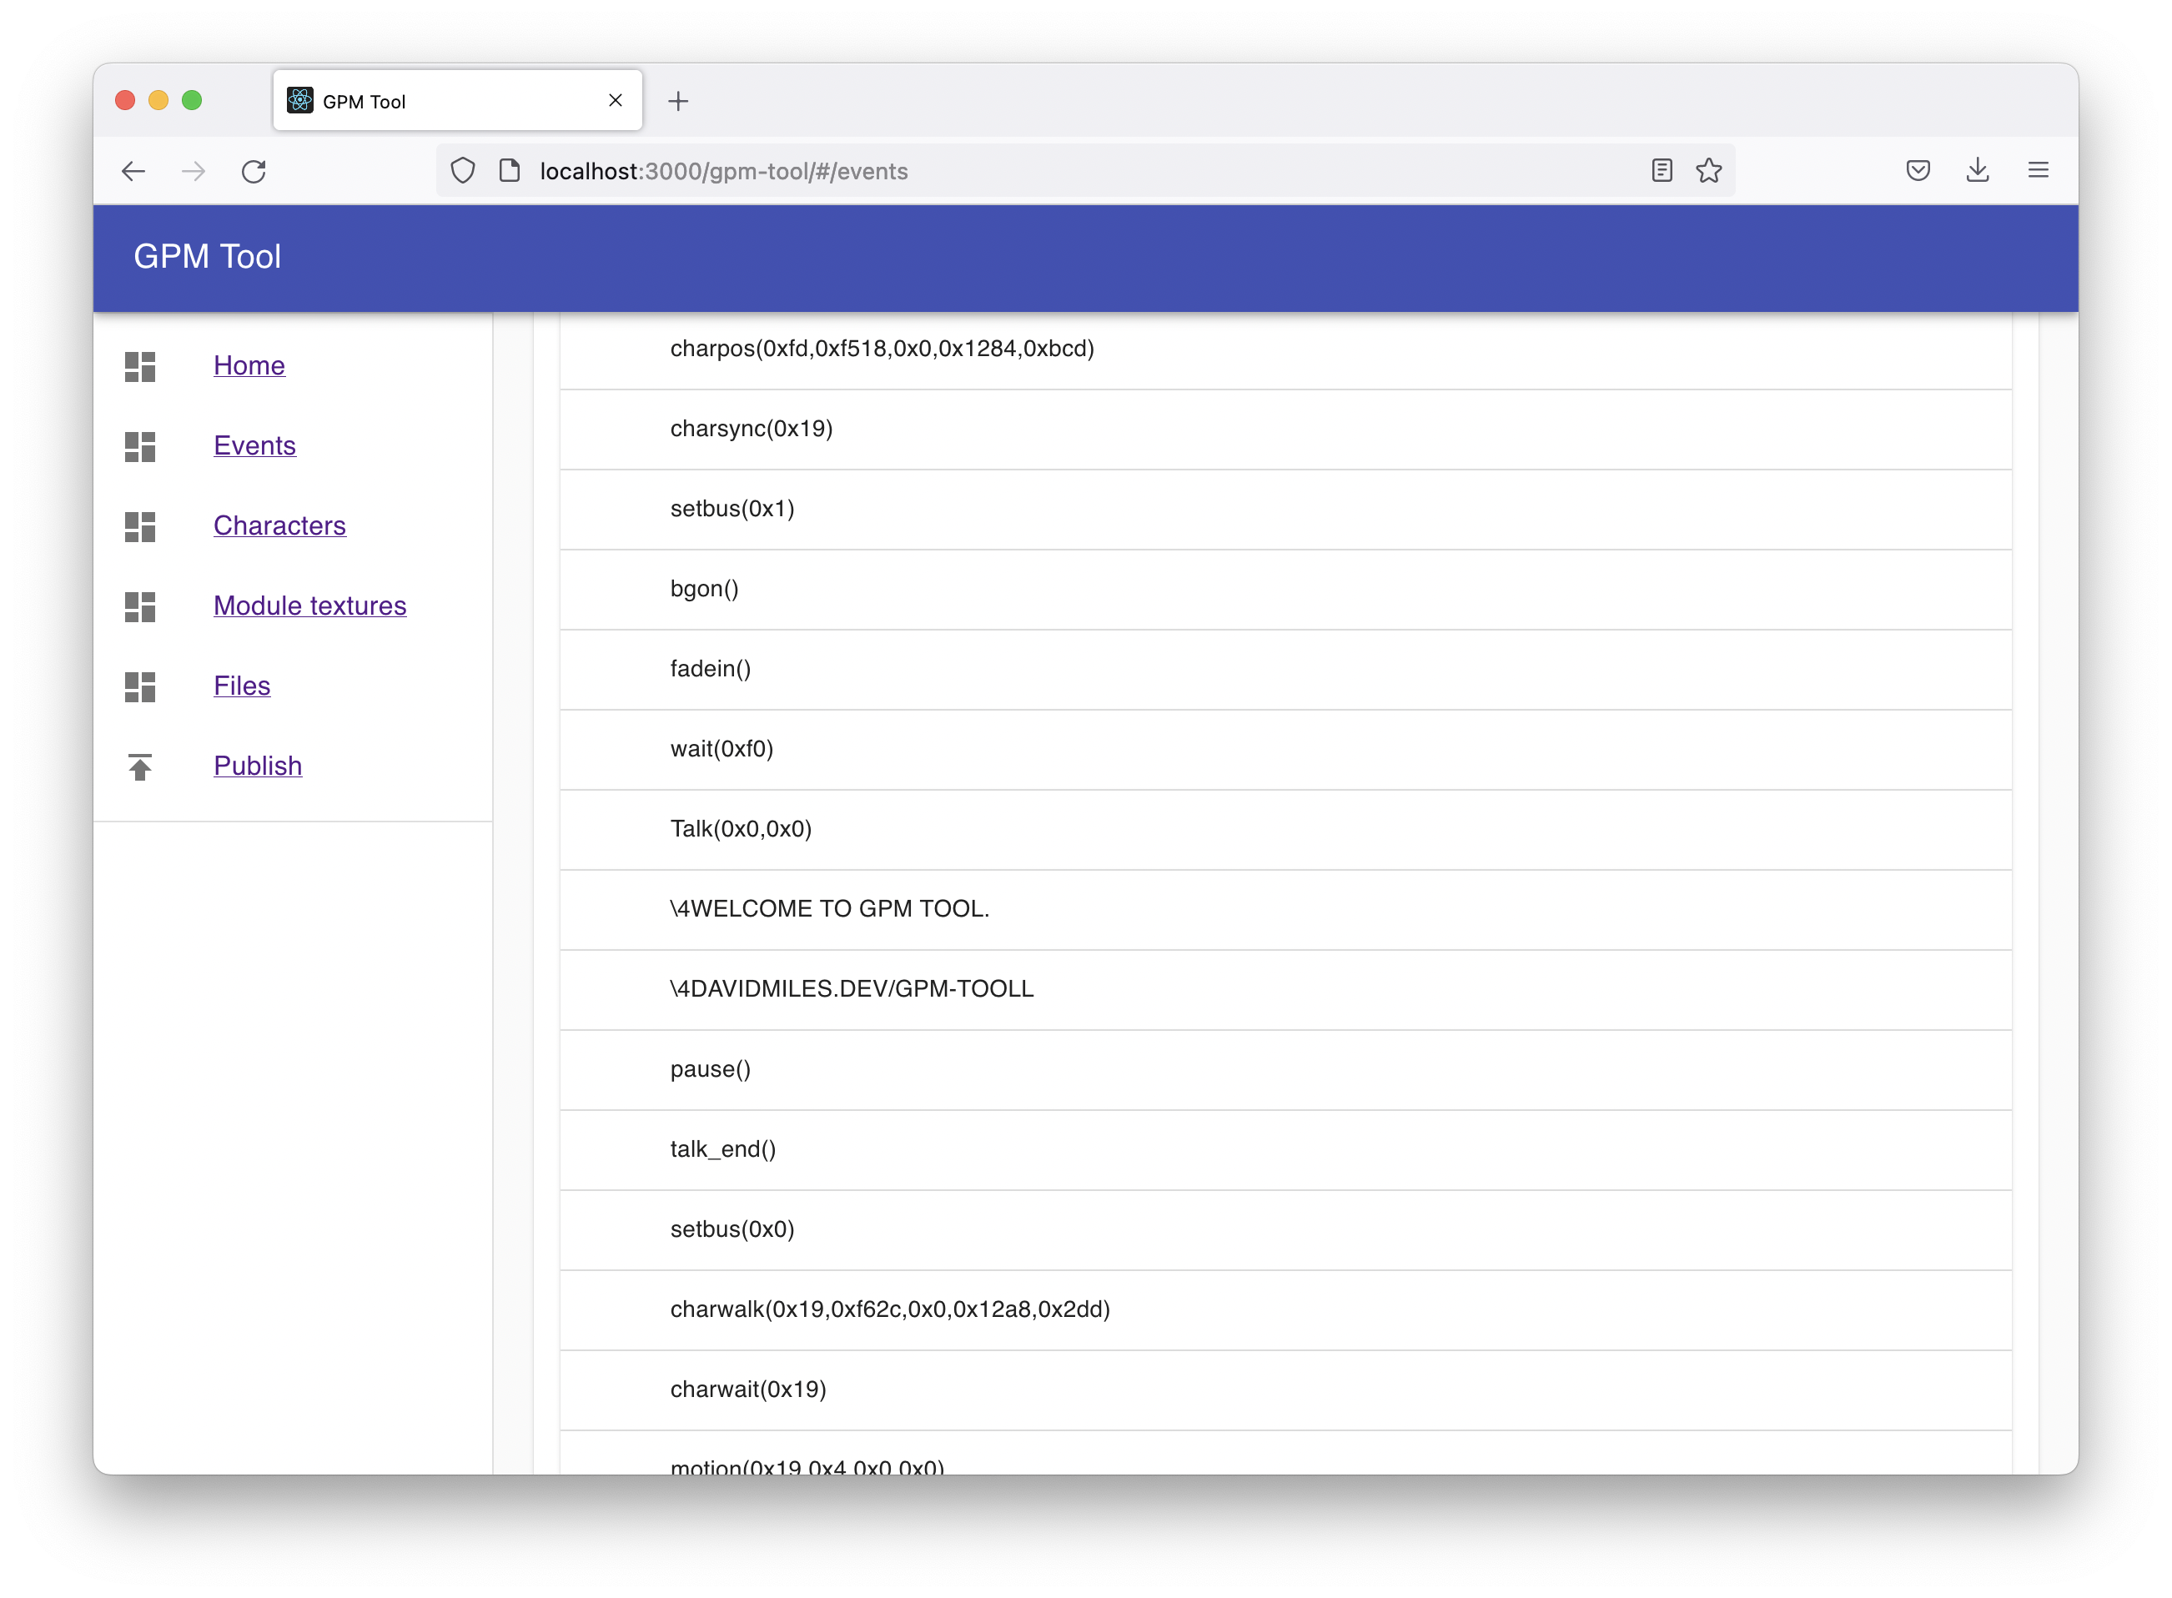
Task: Select the setbus(0x1) row
Action: [x=1286, y=510]
